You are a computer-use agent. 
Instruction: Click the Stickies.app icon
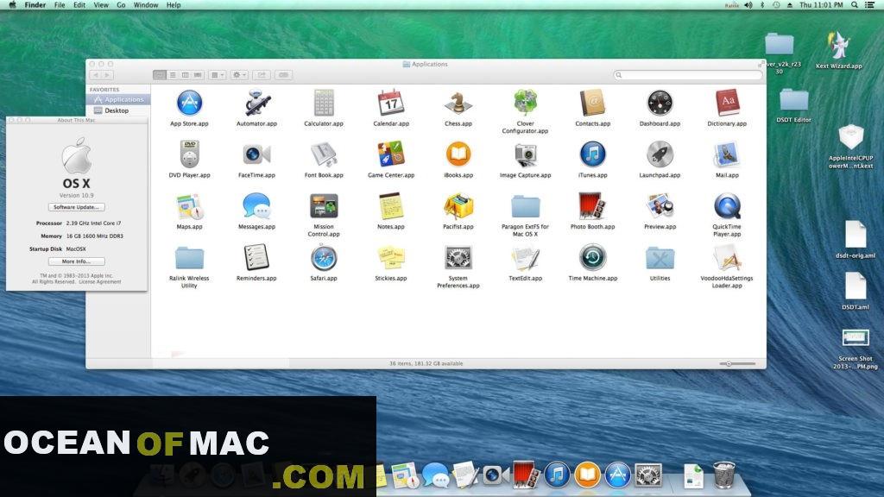391,257
